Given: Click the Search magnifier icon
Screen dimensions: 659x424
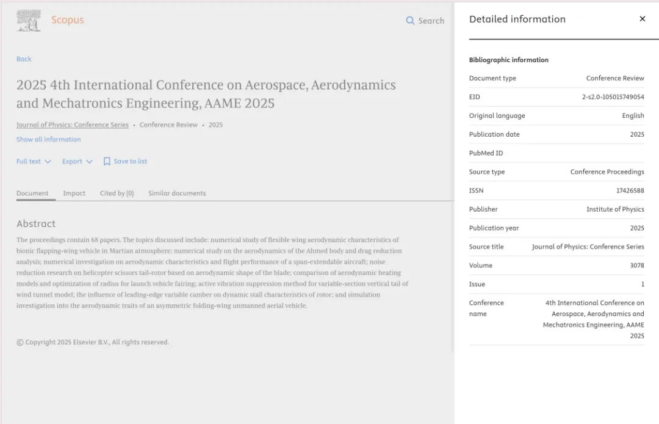Looking at the screenshot, I should click(410, 21).
